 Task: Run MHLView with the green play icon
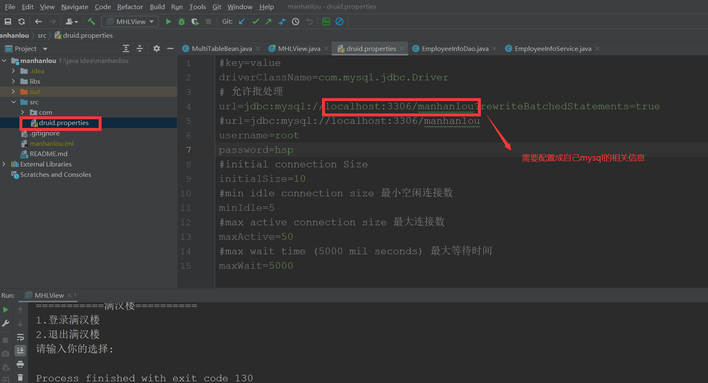pos(168,22)
